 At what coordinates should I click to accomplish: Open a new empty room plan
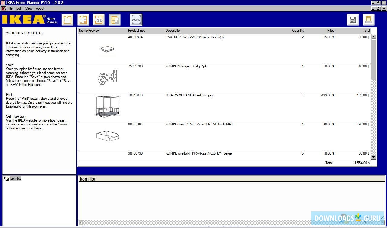point(67,19)
